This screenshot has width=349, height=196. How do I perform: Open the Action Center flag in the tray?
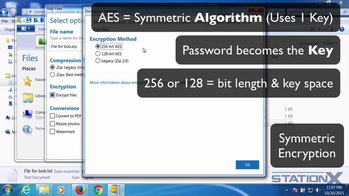point(295,190)
